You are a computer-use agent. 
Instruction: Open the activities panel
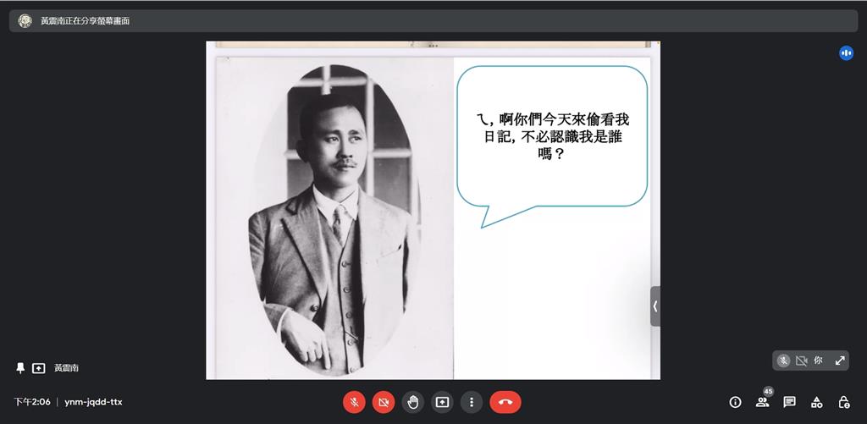pyautogui.click(x=817, y=403)
